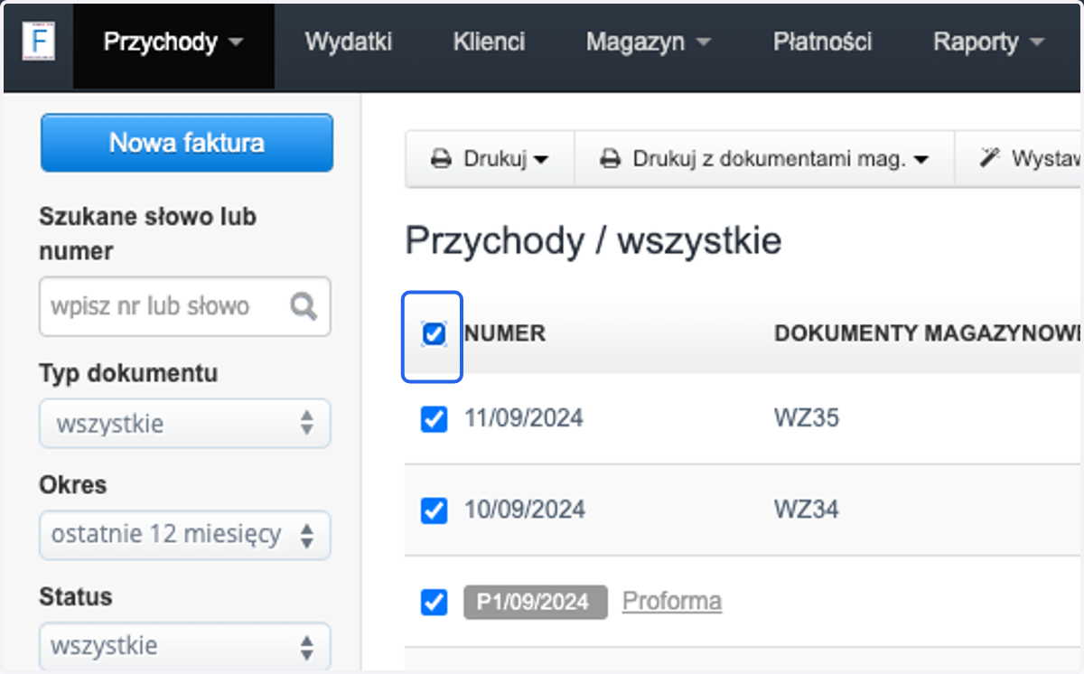Click warehouse document WZ35
This screenshot has height=674, width=1084.
pyautogui.click(x=807, y=418)
